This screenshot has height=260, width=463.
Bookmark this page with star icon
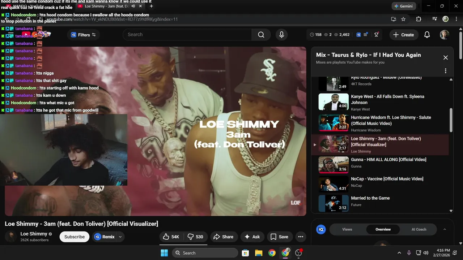[x=403, y=19]
